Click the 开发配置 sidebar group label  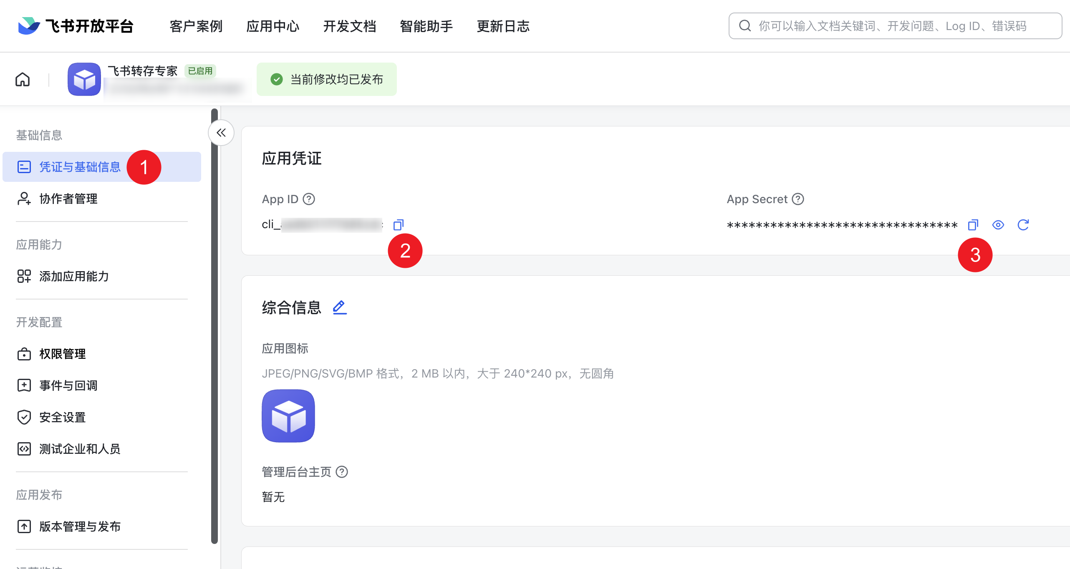click(x=39, y=322)
